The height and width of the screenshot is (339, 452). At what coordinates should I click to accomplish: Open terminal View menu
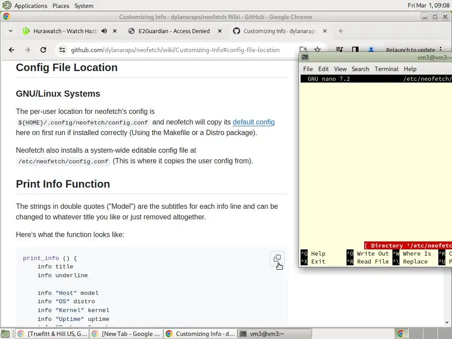340,69
